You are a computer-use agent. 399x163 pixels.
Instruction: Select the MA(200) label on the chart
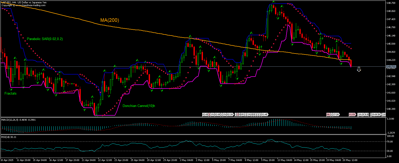109,20
